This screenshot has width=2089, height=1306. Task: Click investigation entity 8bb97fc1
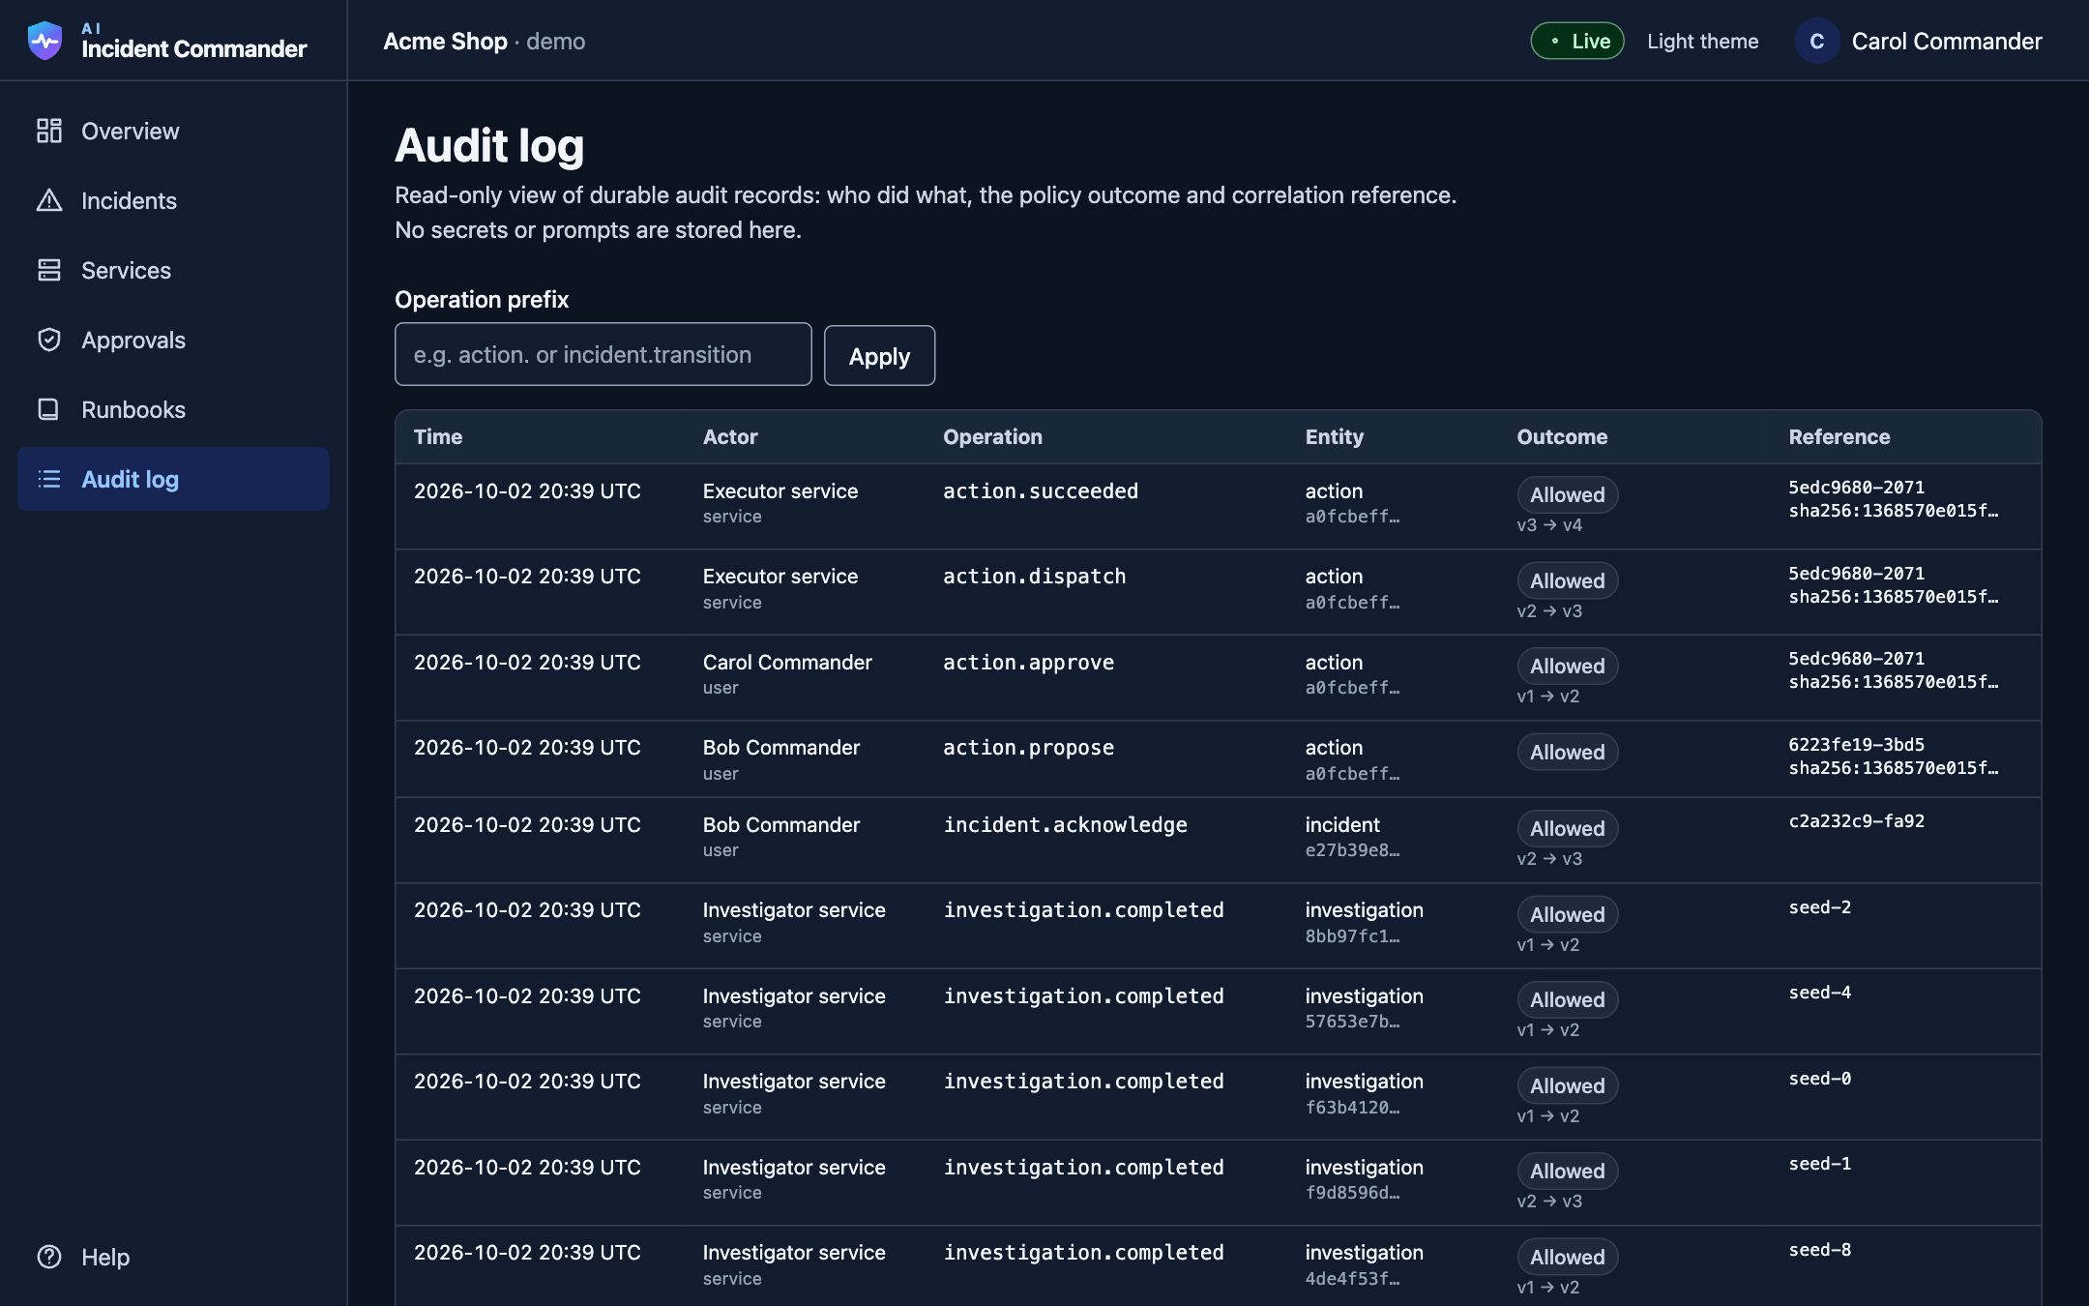[x=1352, y=935]
